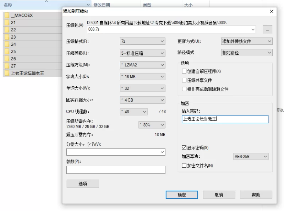
Task: Click the 帮助 button
Action: tap(256, 195)
